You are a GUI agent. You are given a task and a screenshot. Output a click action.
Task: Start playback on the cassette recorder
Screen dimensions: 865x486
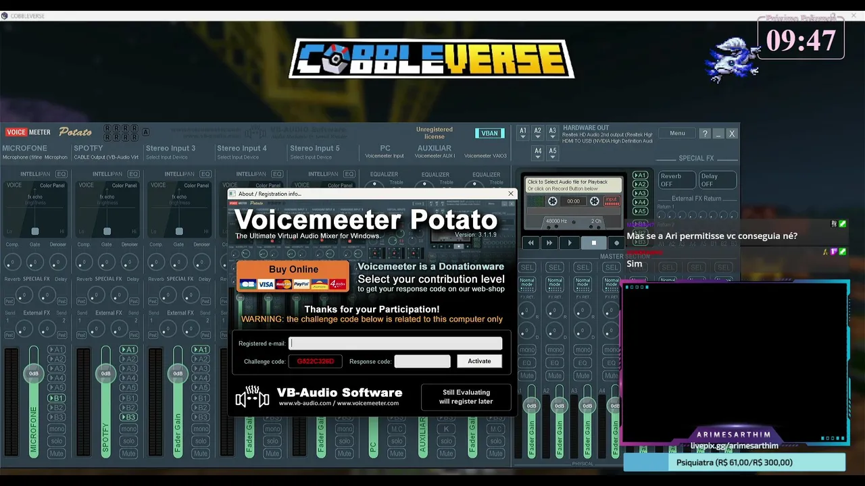point(570,242)
